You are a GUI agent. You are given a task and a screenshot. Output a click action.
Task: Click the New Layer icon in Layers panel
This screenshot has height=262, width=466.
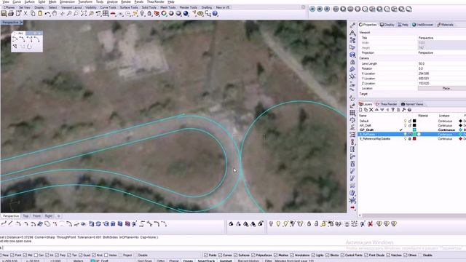coord(360,110)
